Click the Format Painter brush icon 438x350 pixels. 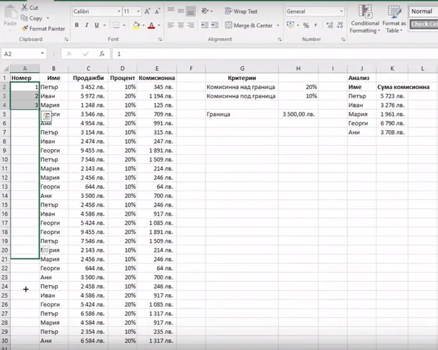click(25, 28)
